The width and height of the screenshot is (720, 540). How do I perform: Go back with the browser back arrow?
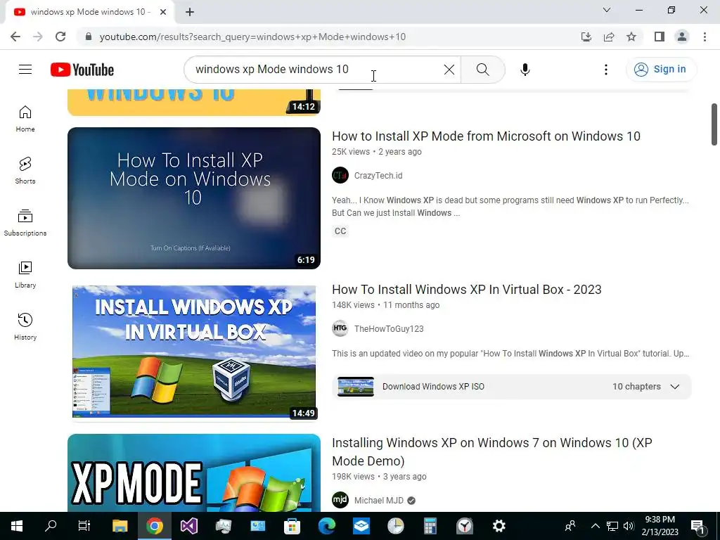pos(15,37)
